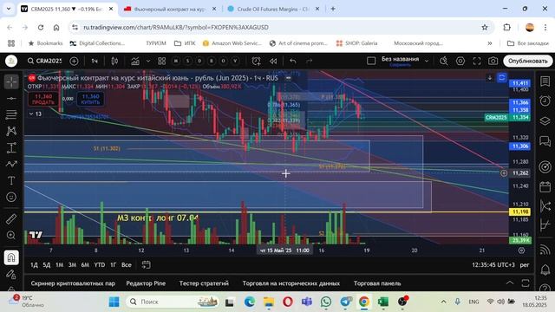Open the emoji icons tool
Screen dimensions: 555x312
pyautogui.click(x=11, y=197)
